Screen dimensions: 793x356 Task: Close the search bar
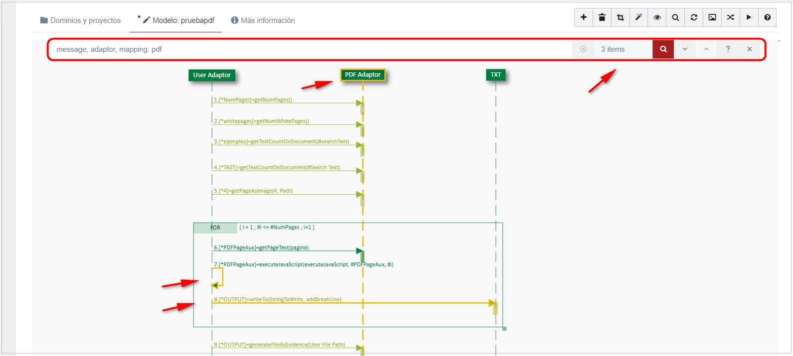(x=749, y=49)
